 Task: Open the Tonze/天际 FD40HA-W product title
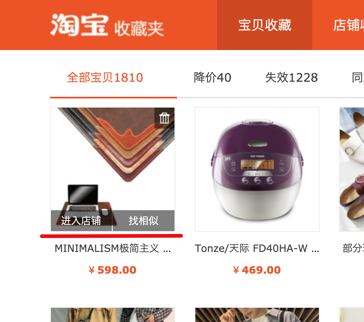coord(257,249)
